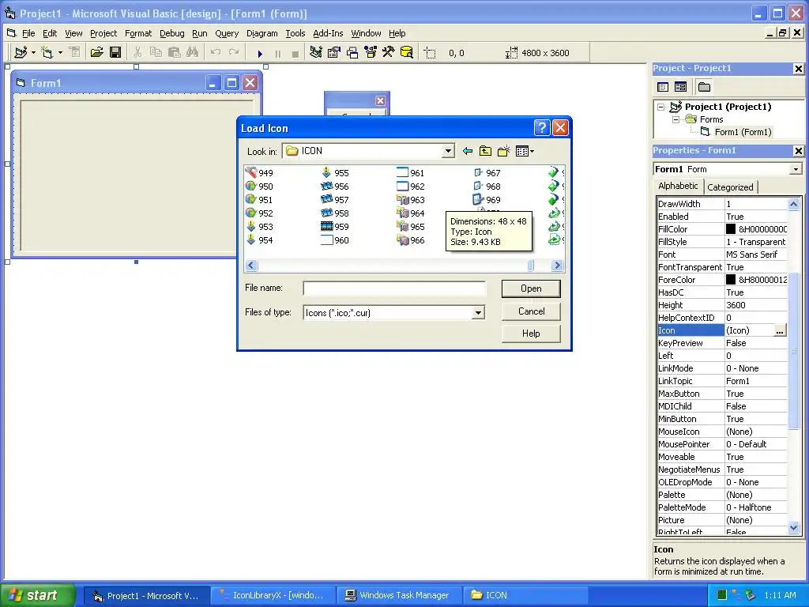Select icon file 961 in the file list
Screen dimensions: 809x607
(x=411, y=173)
